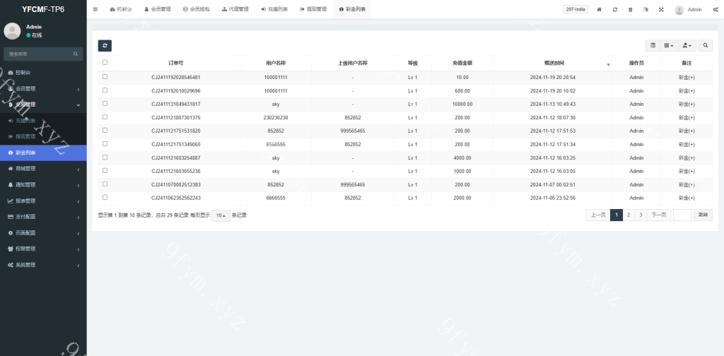
Task: Check row CJ2411121751349060 checkbox
Action: [105, 143]
